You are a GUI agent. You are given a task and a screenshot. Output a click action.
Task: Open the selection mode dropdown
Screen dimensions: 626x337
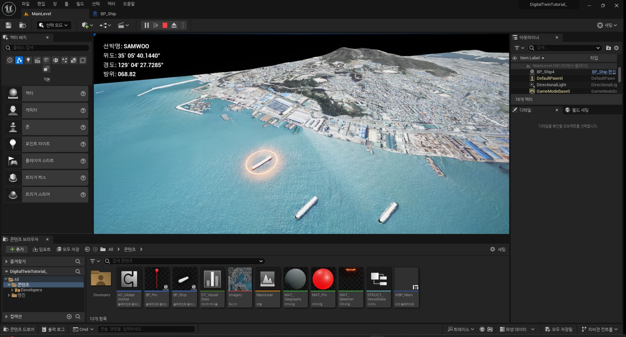coord(54,25)
